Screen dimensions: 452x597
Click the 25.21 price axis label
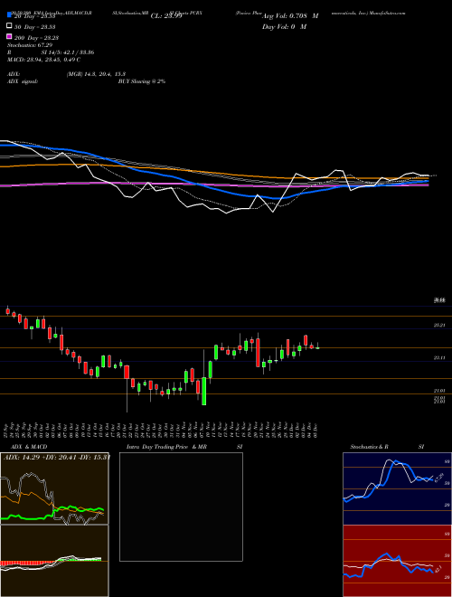(x=439, y=325)
